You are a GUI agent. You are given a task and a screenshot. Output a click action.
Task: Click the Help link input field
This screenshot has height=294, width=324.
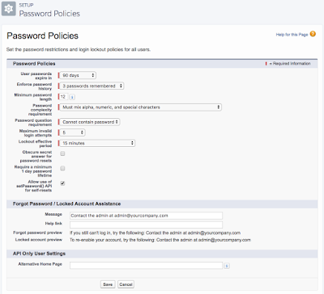click(146, 225)
